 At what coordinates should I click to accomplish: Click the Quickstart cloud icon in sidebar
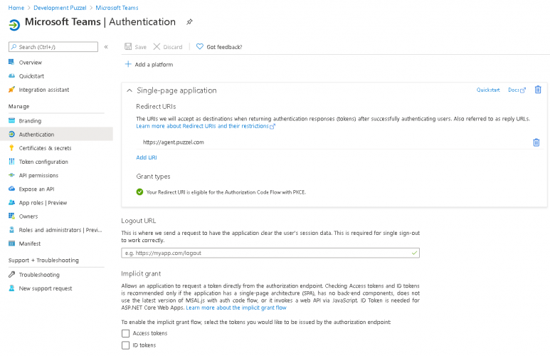[11, 76]
